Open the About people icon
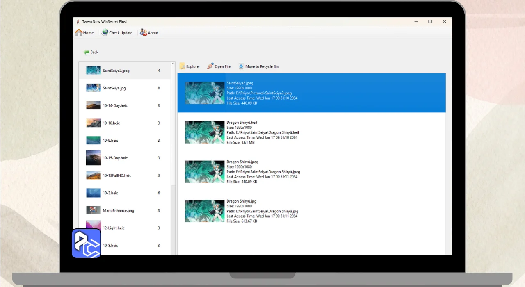Image resolution: width=525 pixels, height=287 pixels. [x=143, y=32]
